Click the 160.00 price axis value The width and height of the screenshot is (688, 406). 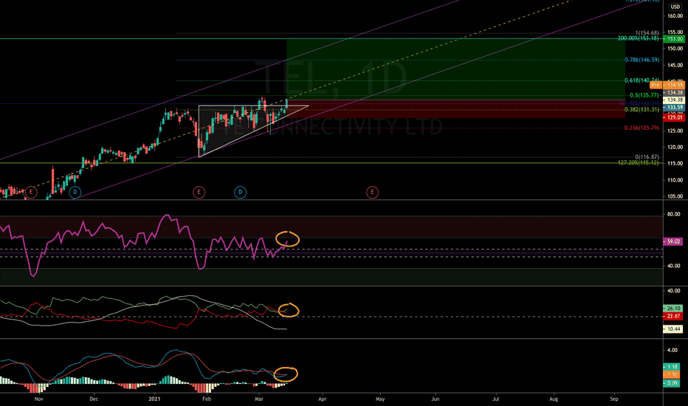(675, 16)
